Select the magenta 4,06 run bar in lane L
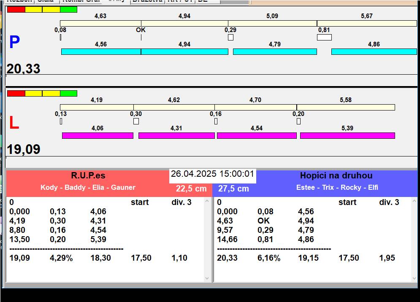420x302 pixels. click(x=98, y=135)
